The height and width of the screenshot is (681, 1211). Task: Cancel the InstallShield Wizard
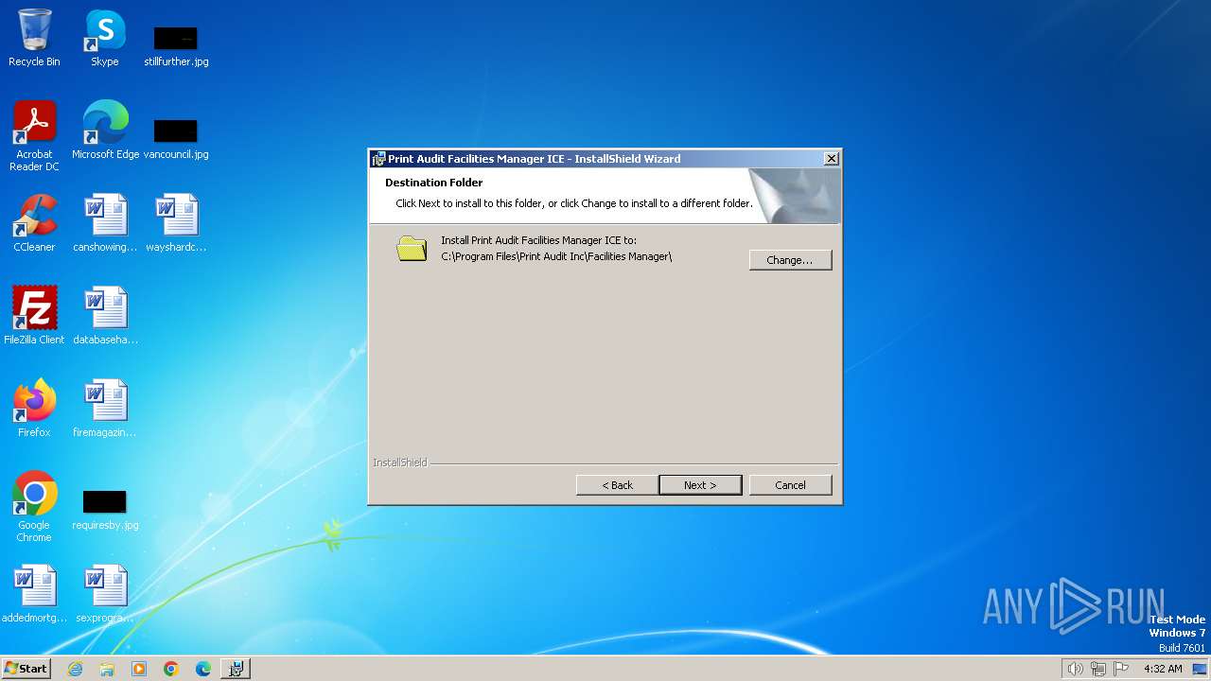pyautogui.click(x=790, y=485)
